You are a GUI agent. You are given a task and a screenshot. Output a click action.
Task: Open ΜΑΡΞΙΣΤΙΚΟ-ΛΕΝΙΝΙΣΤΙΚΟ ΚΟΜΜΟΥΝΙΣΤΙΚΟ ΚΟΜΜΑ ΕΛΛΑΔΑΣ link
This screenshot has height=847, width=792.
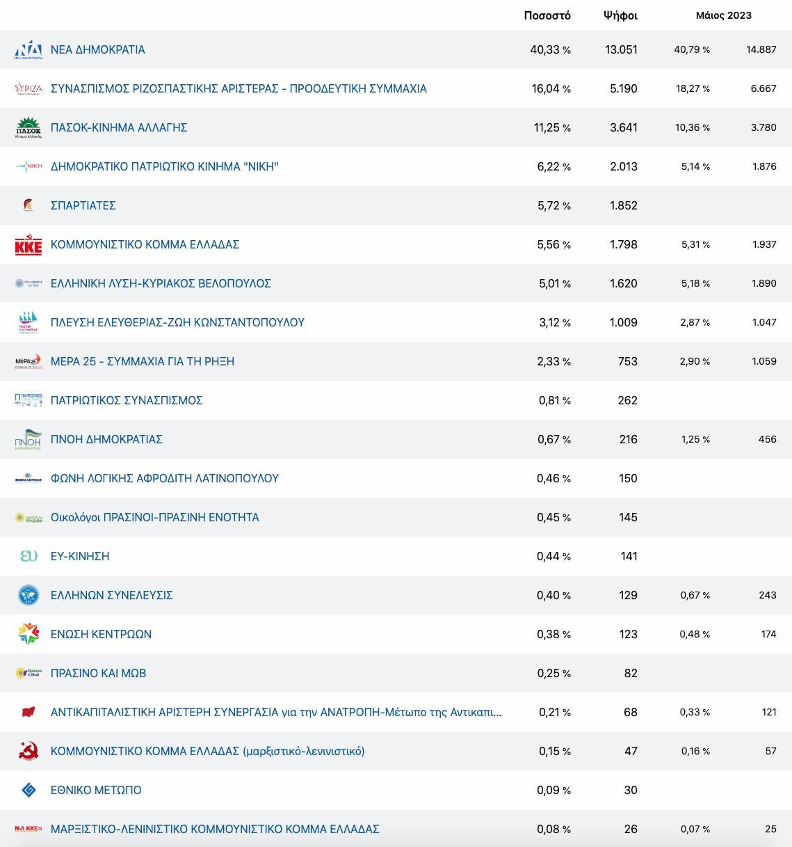(215, 829)
